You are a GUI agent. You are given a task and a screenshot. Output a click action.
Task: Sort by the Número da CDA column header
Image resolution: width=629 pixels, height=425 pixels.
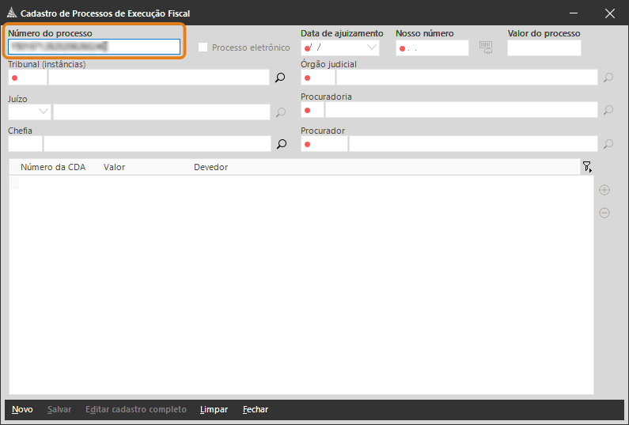[53, 167]
